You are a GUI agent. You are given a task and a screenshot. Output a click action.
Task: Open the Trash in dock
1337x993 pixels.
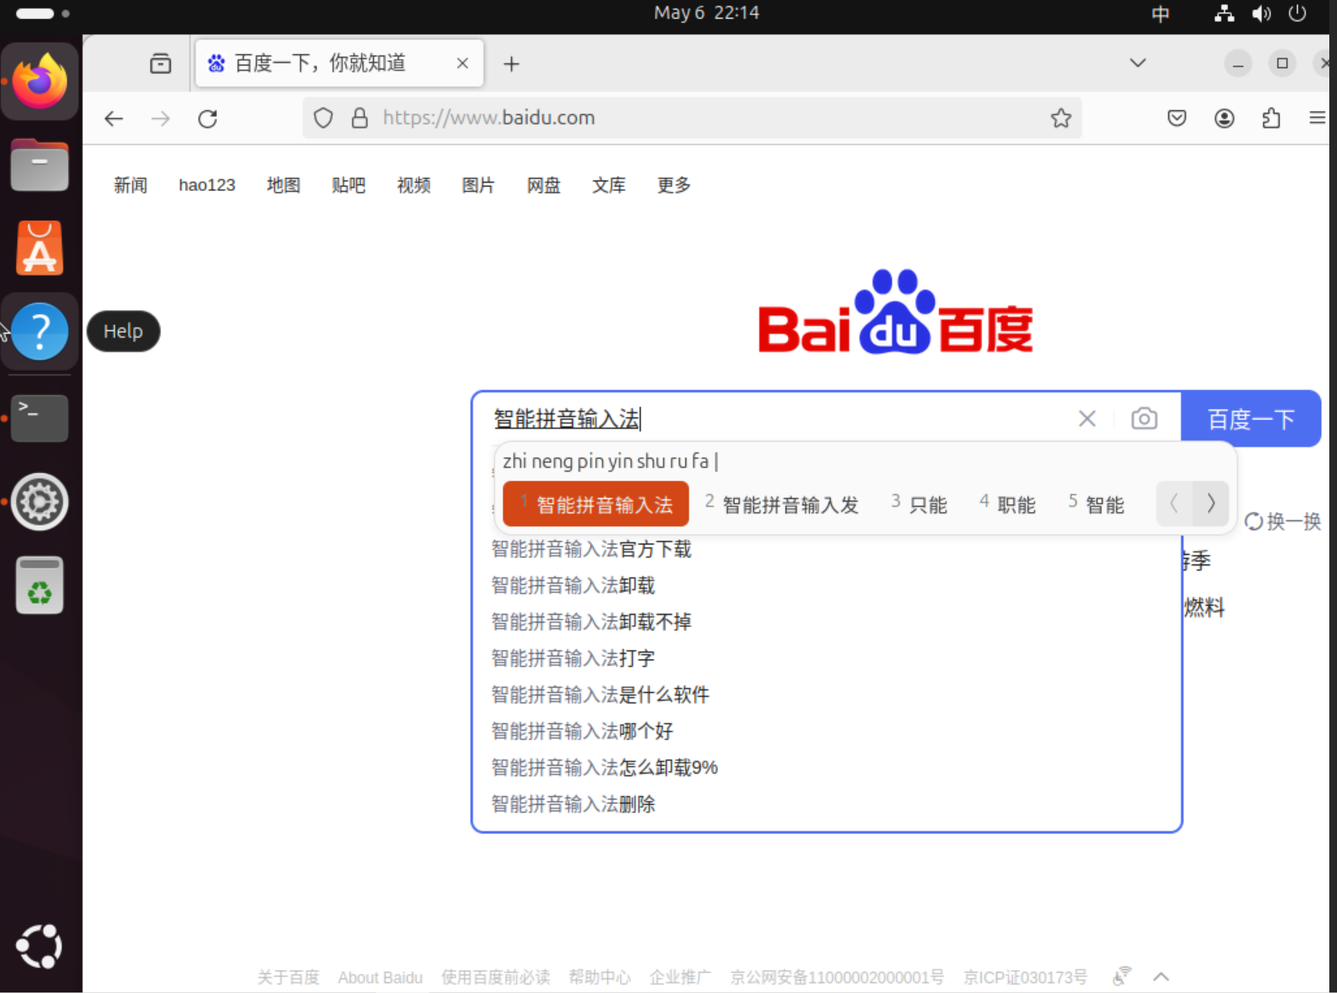point(40,585)
